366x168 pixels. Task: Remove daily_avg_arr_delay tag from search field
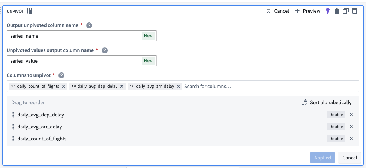pos(178,87)
